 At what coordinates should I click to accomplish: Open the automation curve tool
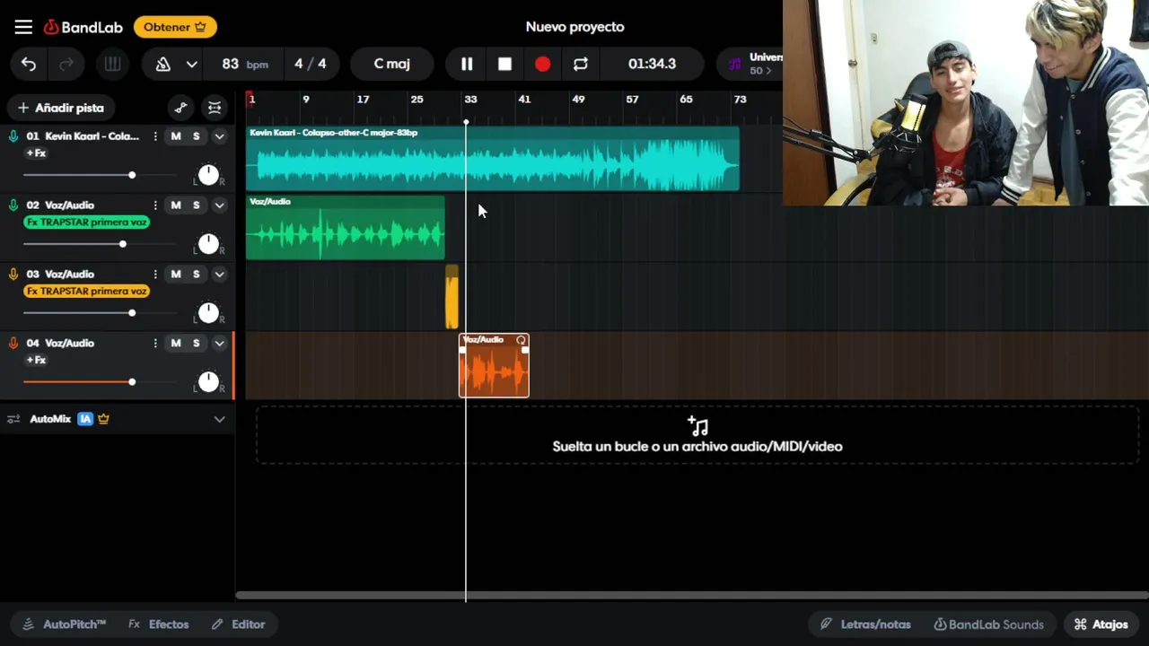pos(181,108)
